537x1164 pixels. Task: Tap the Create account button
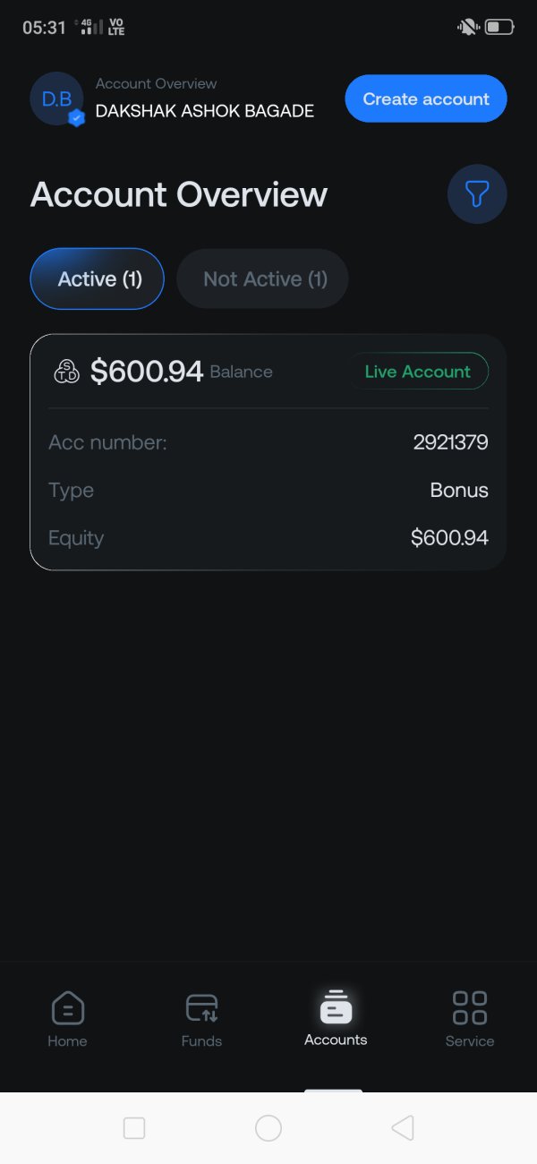(426, 98)
